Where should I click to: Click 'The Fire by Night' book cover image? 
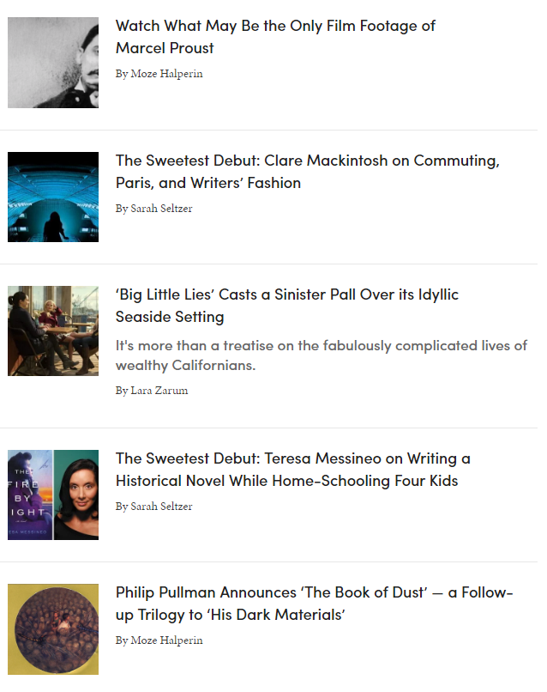point(30,495)
